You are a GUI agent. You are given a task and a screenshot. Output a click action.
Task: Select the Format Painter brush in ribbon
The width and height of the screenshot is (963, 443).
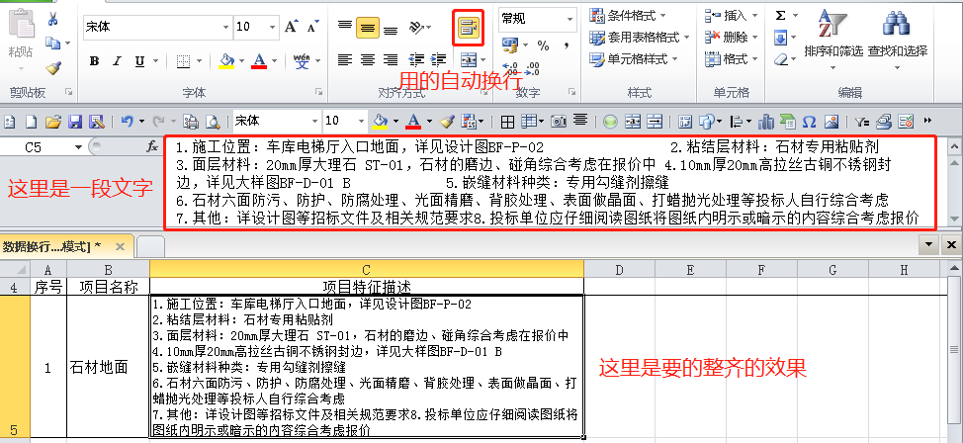pos(53,67)
